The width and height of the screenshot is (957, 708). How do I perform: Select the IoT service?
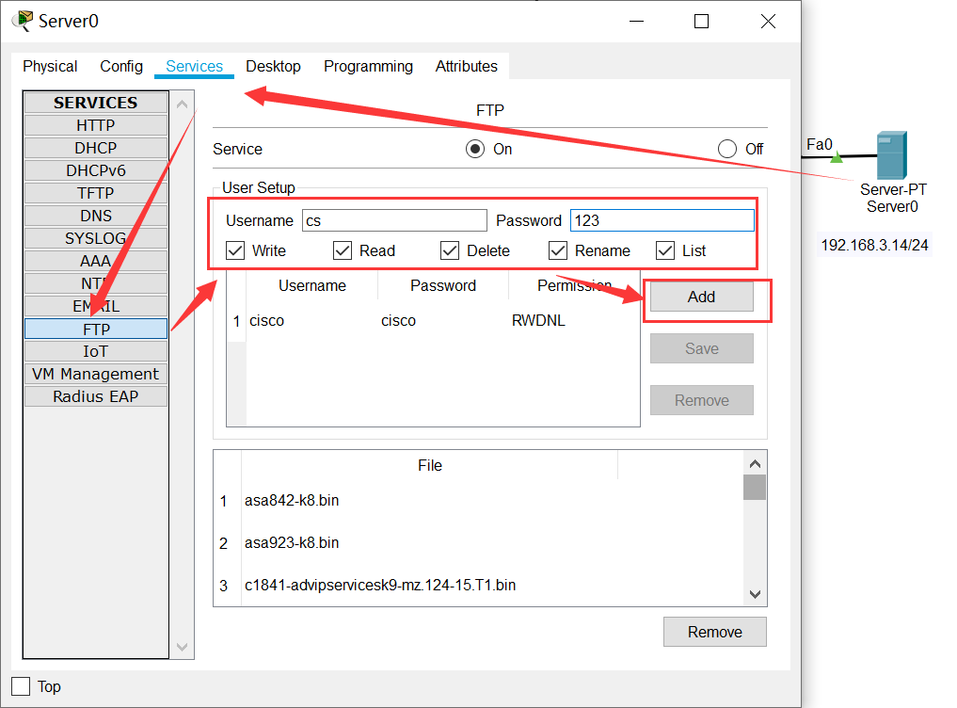click(96, 351)
